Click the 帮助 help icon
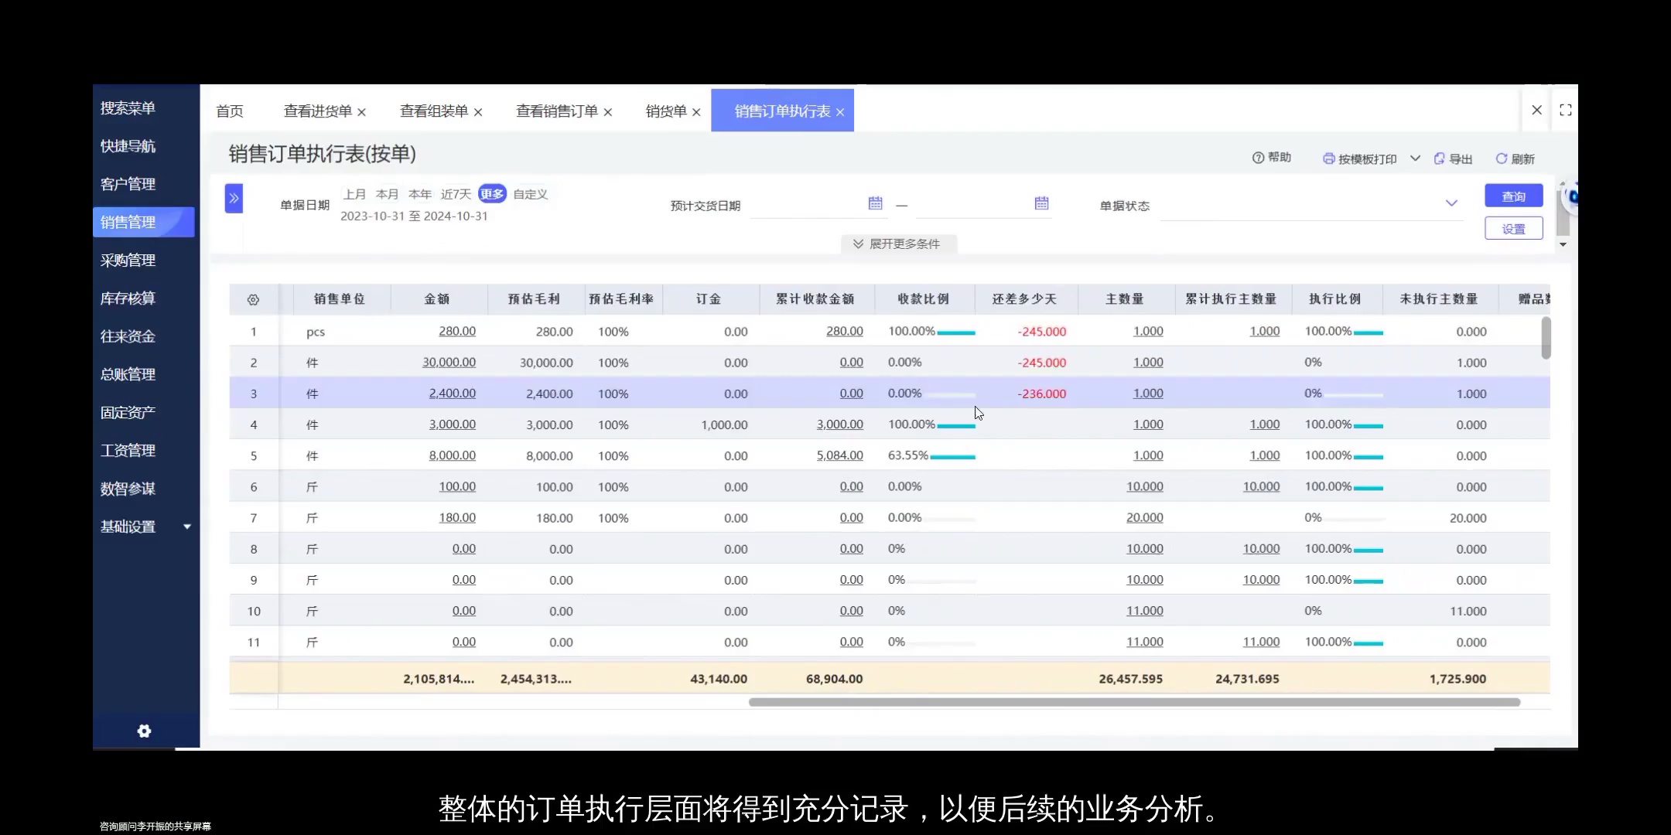The image size is (1671, 835). coord(1258,157)
